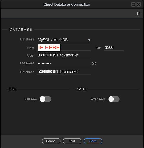Show password with the eye icon
The image size is (144, 148).
[94, 63]
